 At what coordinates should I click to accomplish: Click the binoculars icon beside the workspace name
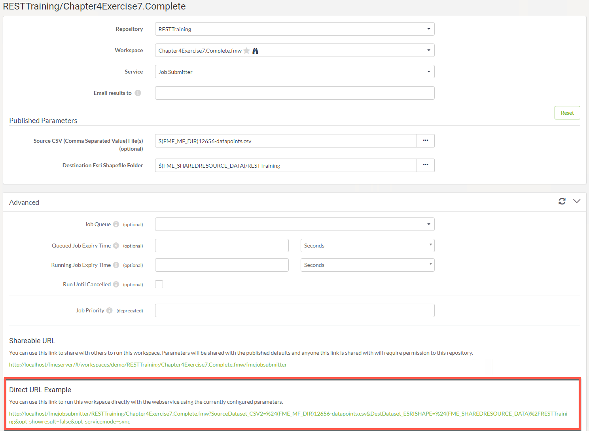(x=255, y=51)
